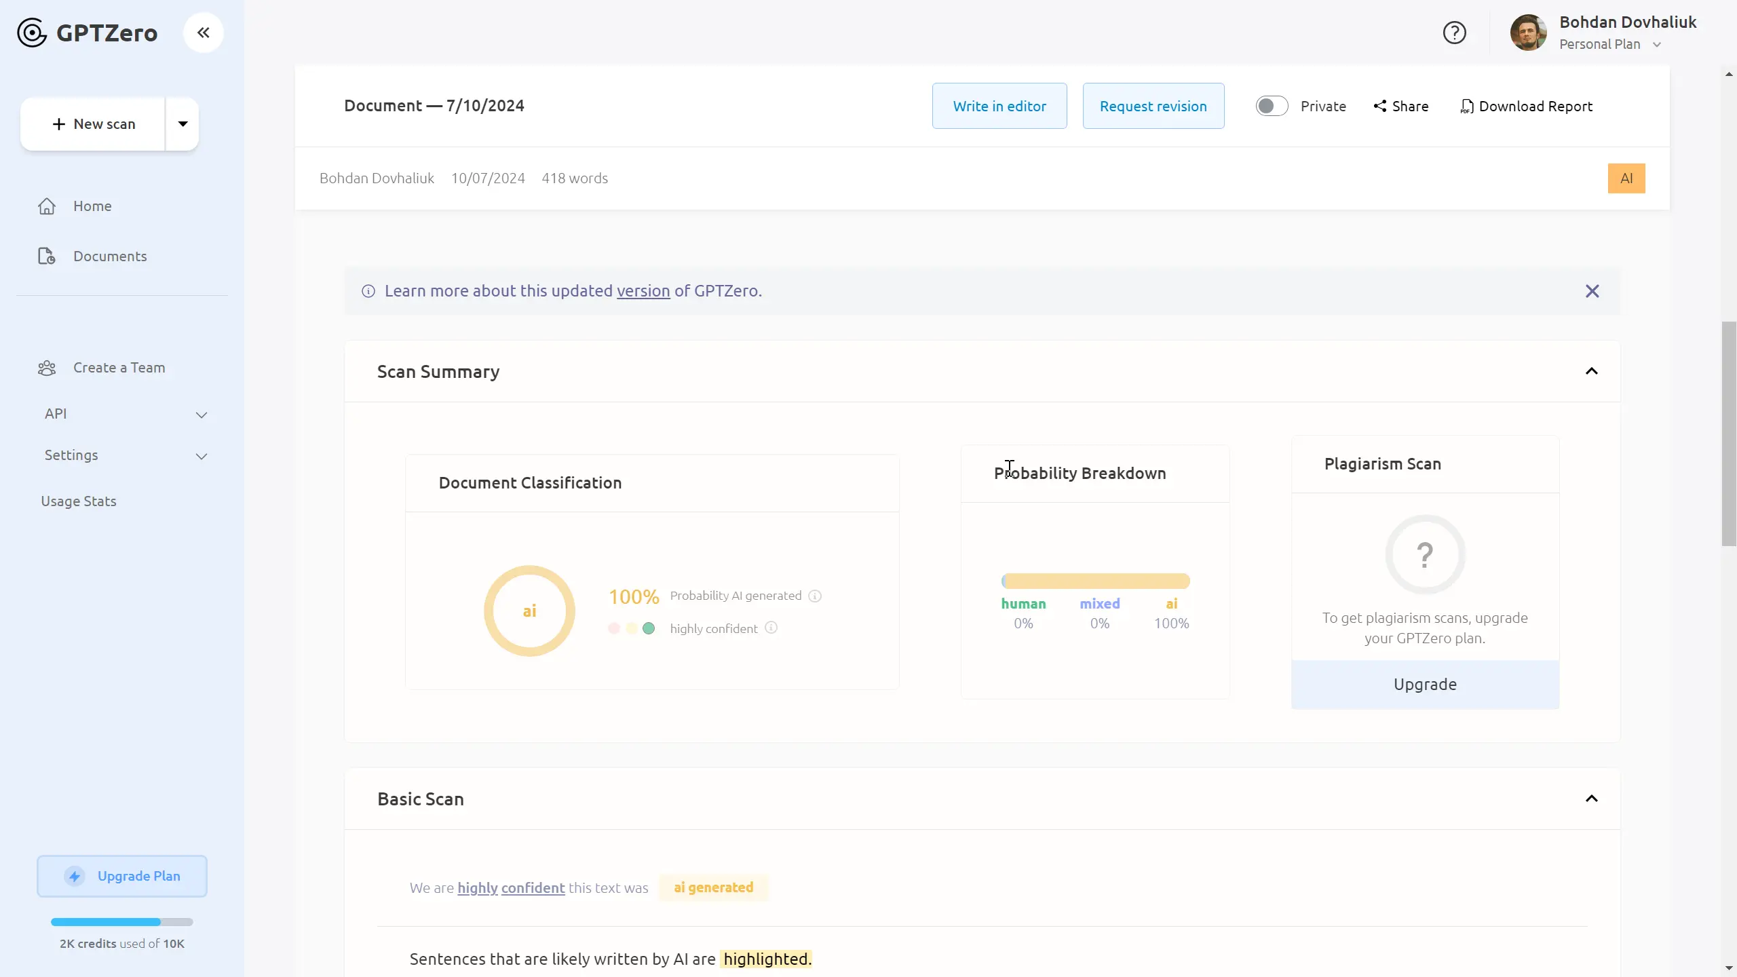Open Home in sidebar
The height and width of the screenshot is (977, 1737).
coord(92,206)
